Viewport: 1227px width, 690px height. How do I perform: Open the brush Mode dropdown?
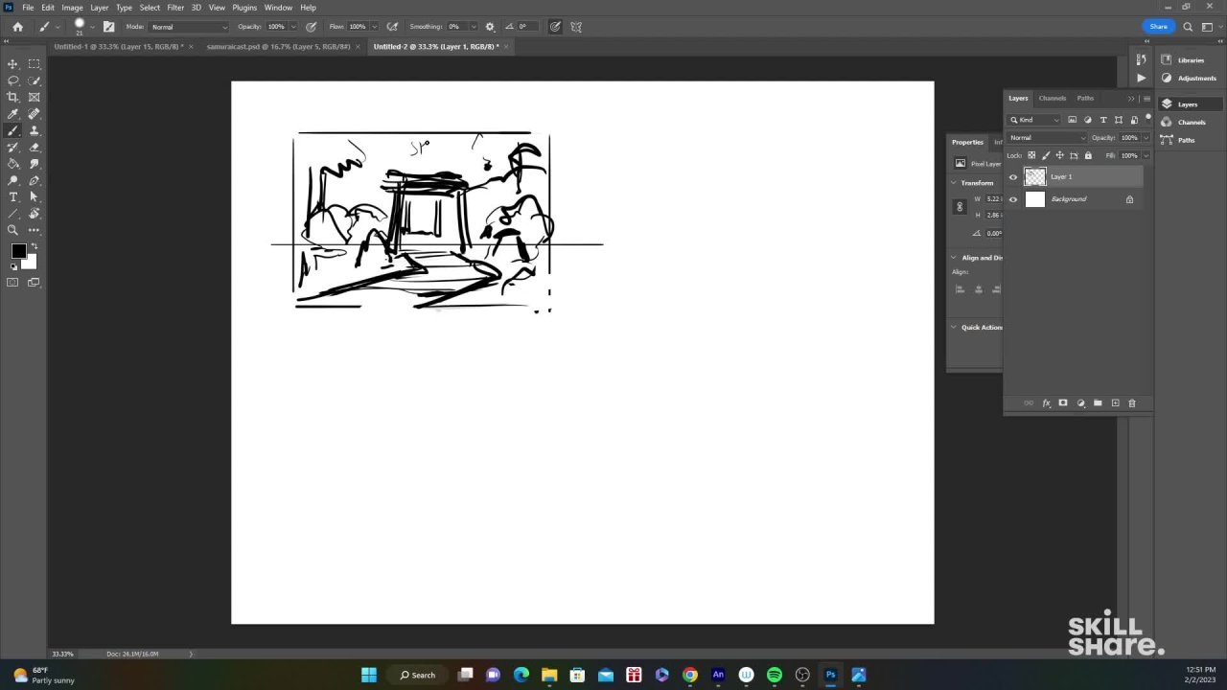coord(189,27)
